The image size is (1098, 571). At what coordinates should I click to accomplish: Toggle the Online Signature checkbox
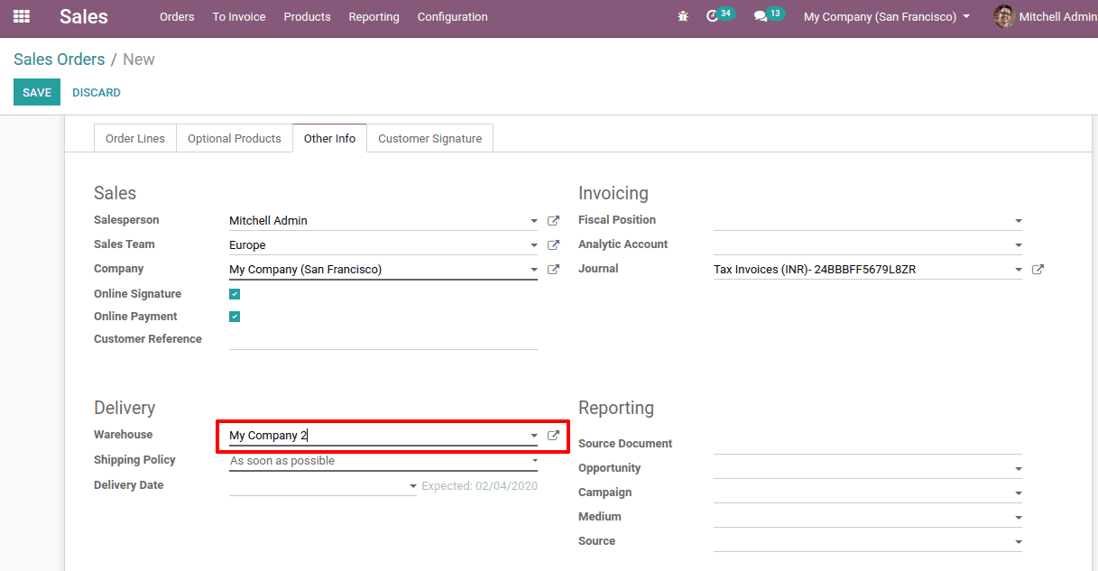[x=235, y=294]
